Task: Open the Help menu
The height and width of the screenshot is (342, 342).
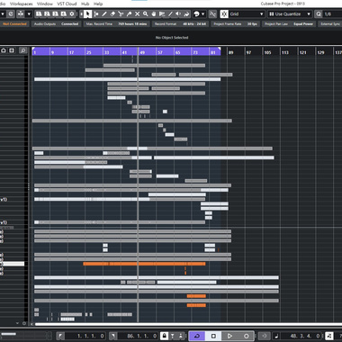Action: 98,4
